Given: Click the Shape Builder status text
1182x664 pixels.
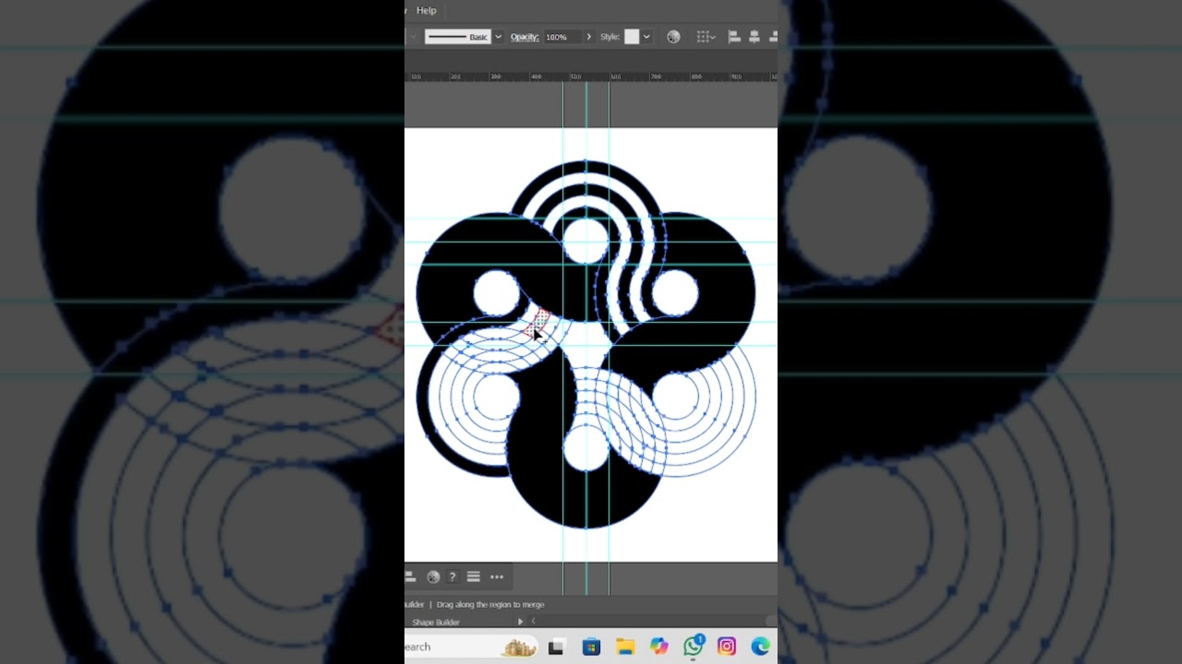Looking at the screenshot, I should click(436, 622).
